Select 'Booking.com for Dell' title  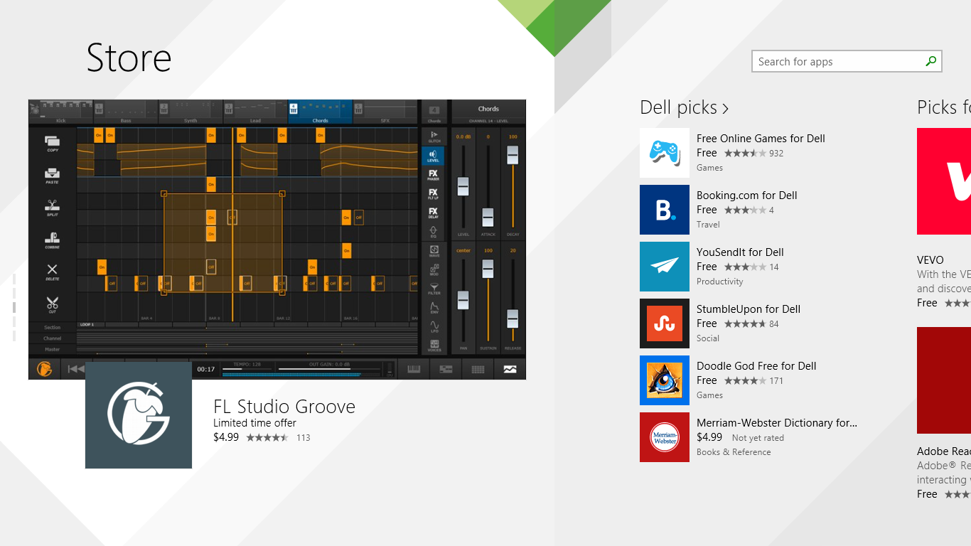(x=746, y=196)
